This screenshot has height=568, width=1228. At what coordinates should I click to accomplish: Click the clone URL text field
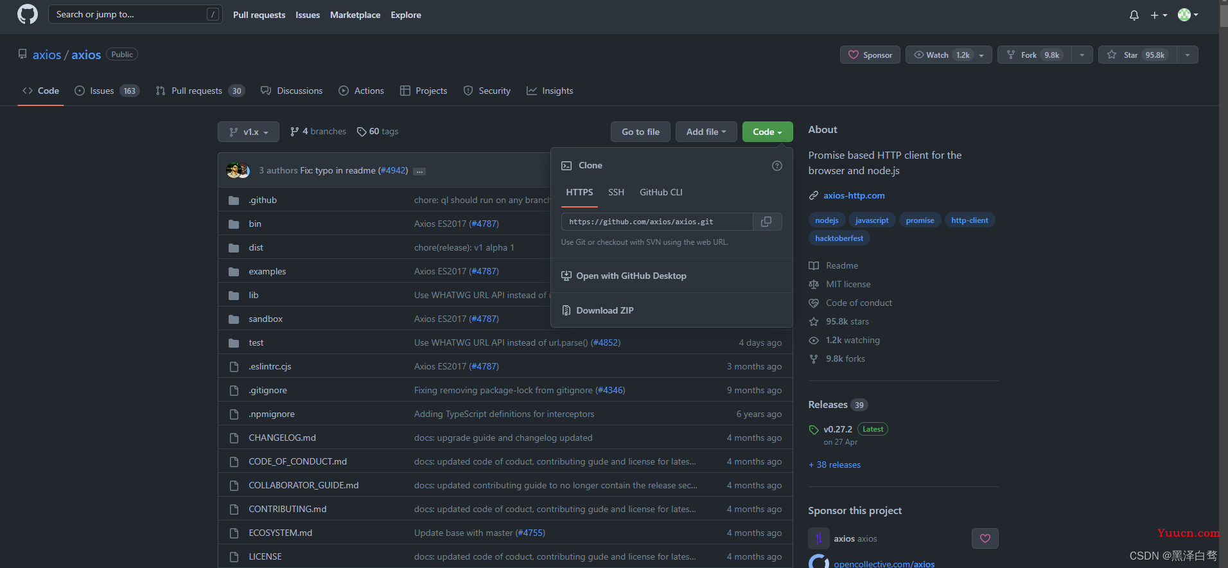[x=657, y=222]
